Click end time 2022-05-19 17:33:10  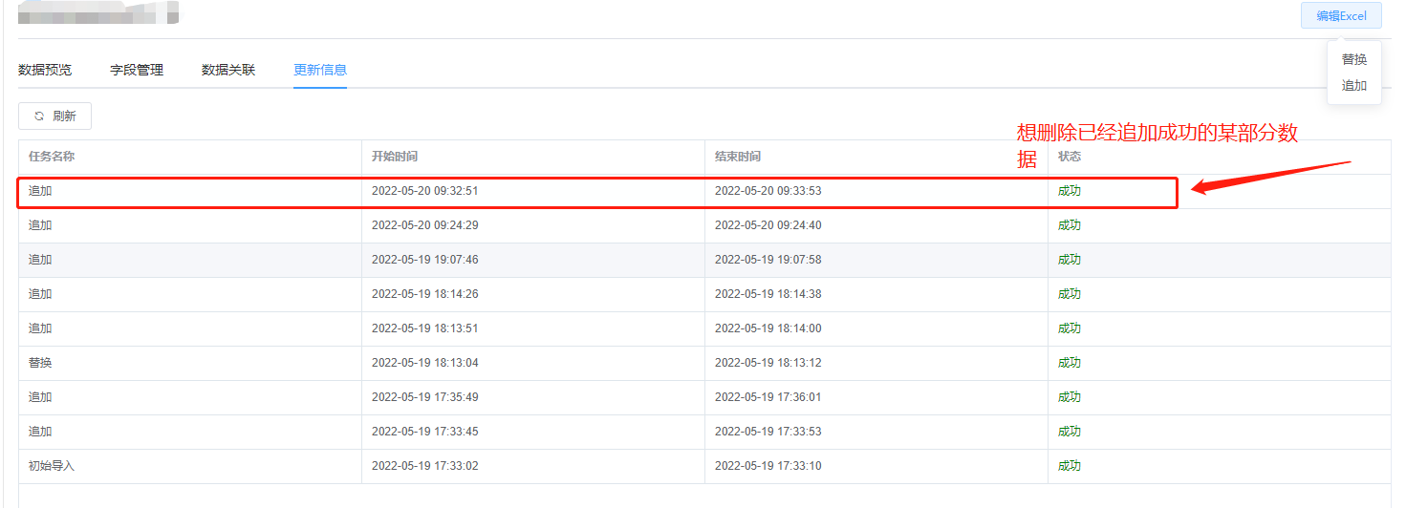click(768, 466)
